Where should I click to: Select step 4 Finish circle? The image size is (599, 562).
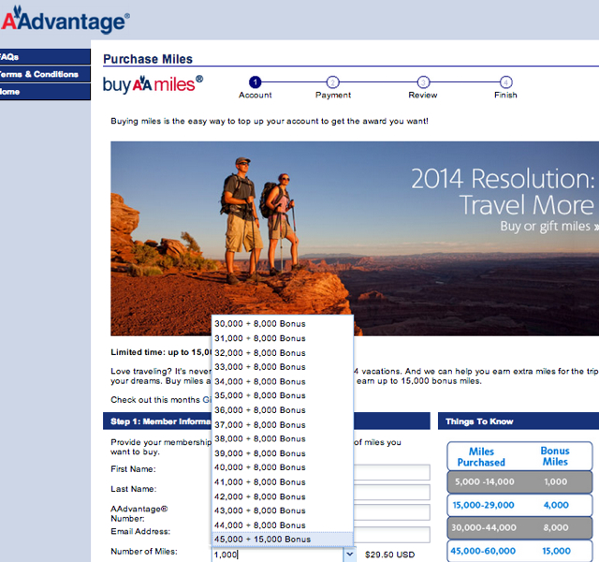click(x=505, y=82)
